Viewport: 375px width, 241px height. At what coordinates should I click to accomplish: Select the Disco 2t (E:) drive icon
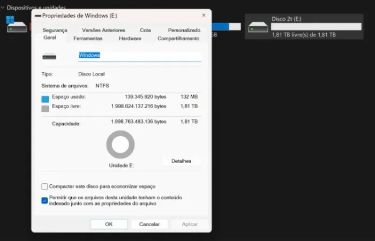coord(258,27)
